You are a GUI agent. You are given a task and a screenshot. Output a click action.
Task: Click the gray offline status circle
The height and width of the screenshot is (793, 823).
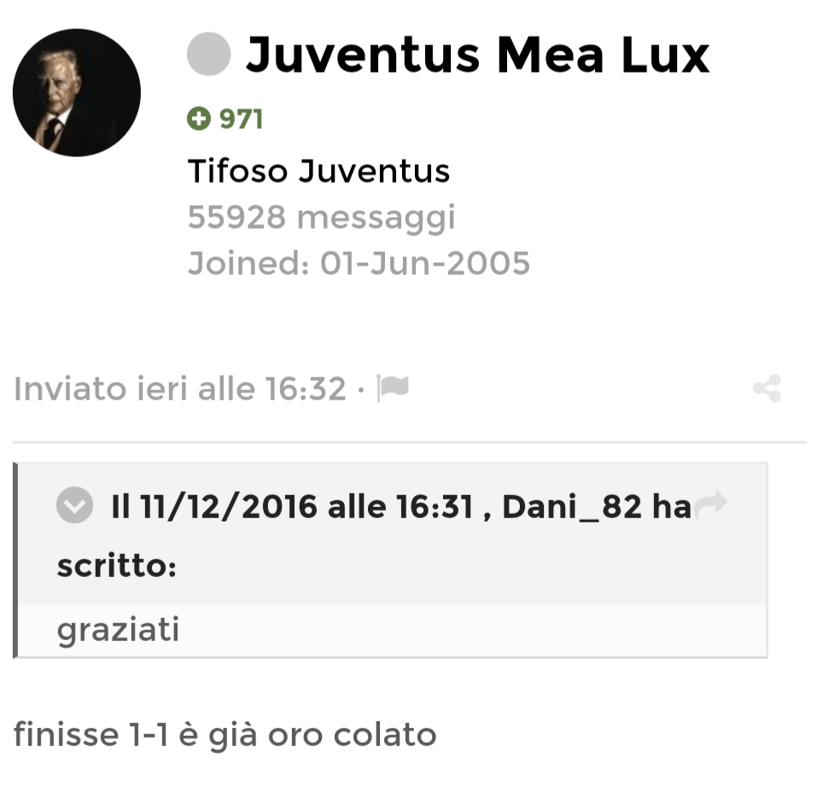tap(209, 54)
